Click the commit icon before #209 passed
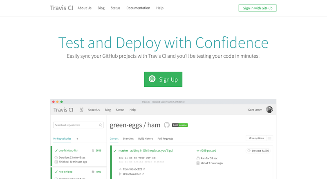This screenshot has width=327, height=179. 198,151
